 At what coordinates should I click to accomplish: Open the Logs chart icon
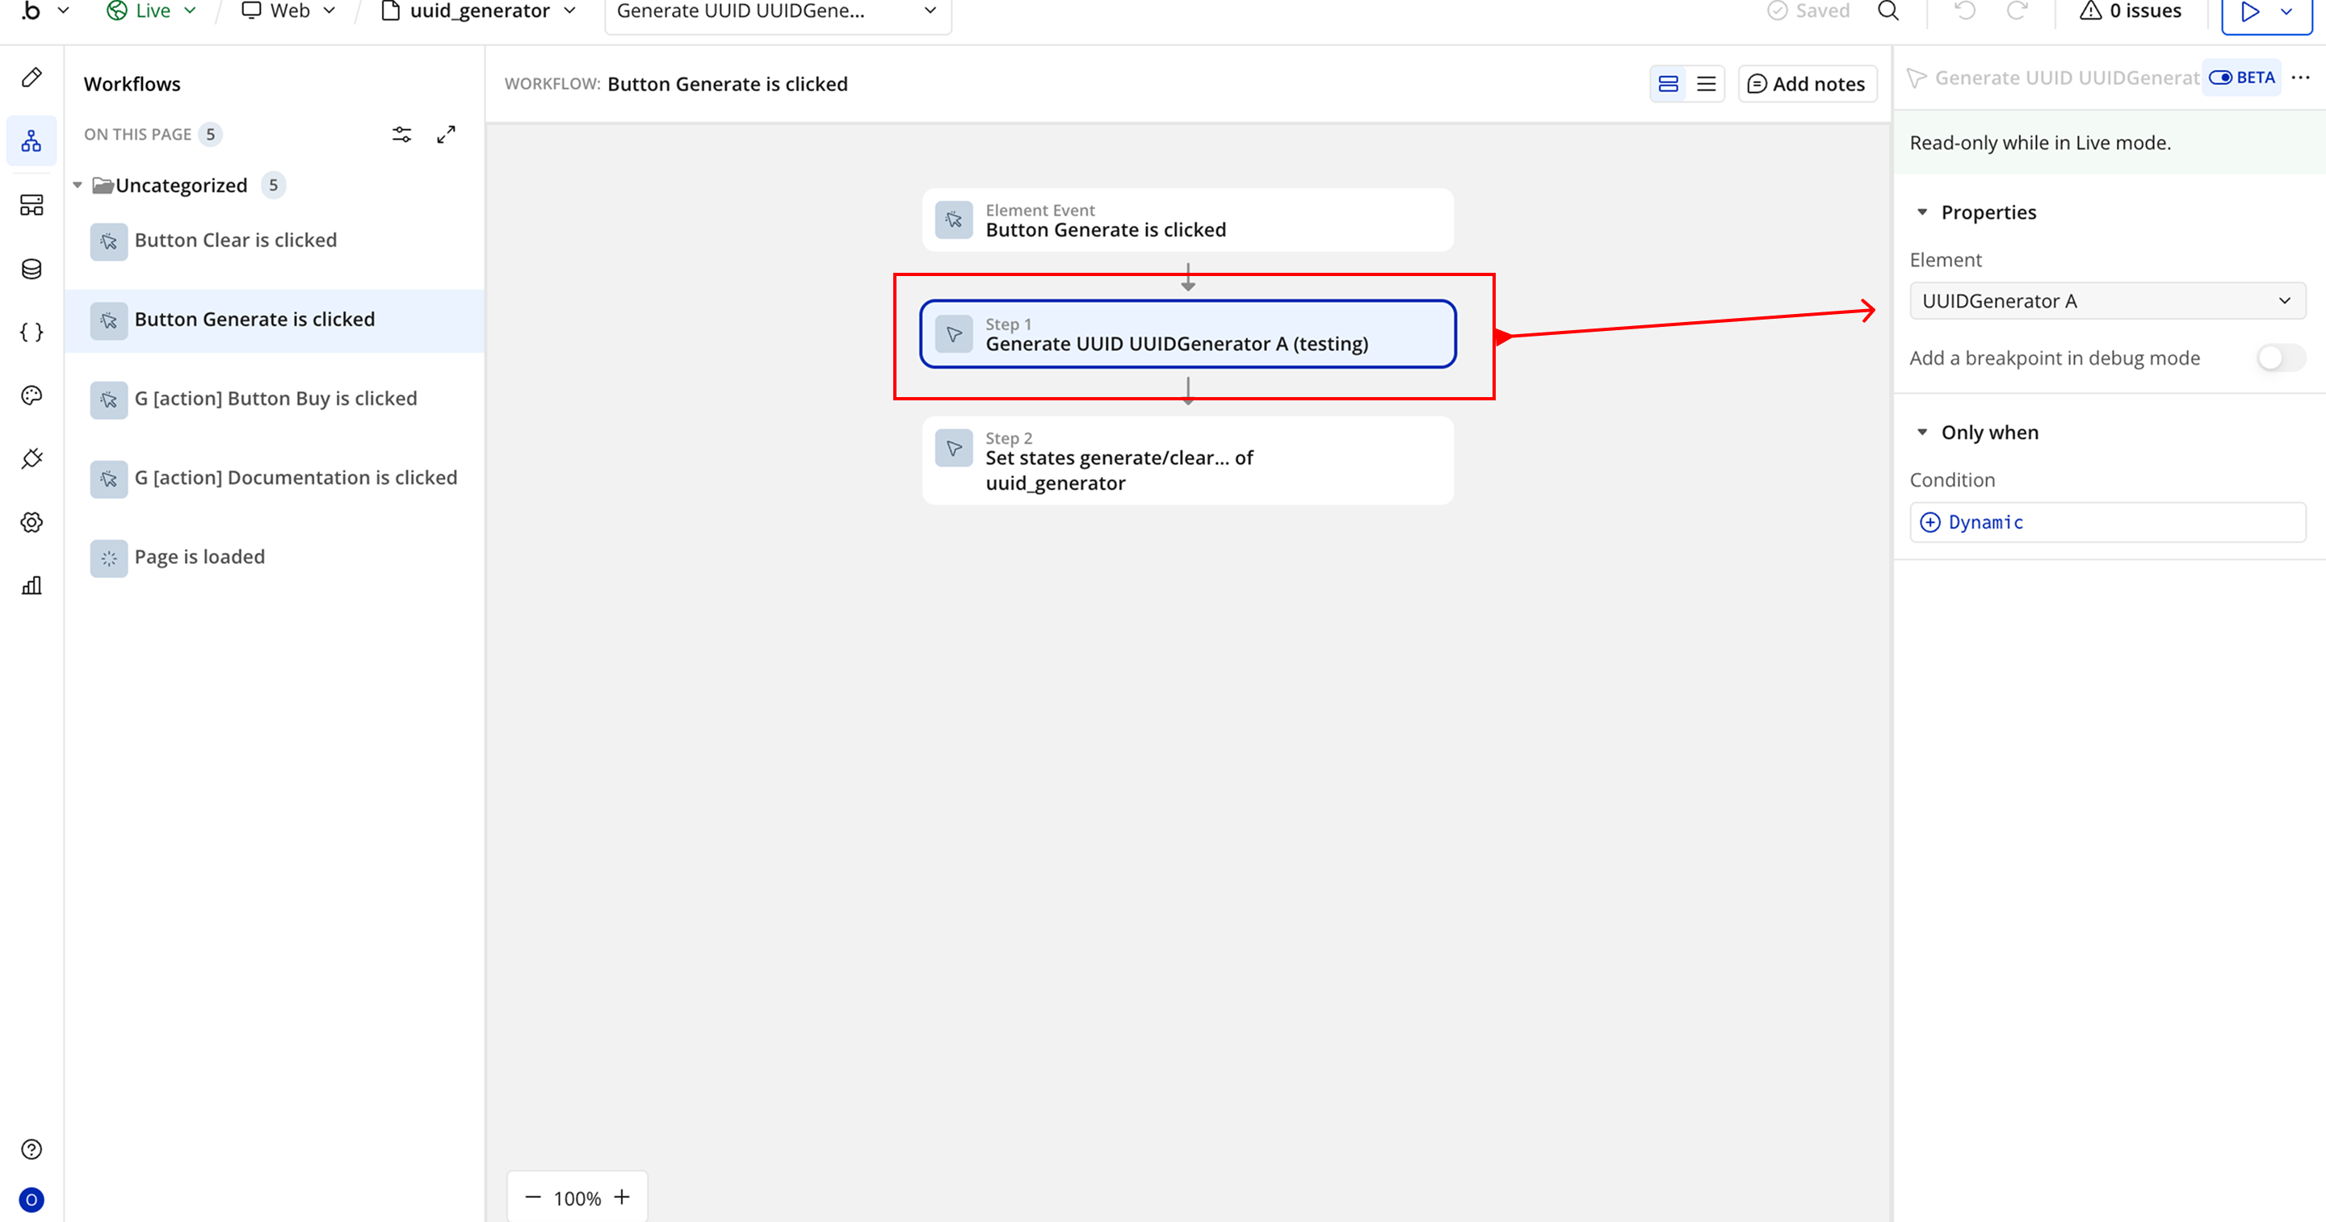[31, 586]
